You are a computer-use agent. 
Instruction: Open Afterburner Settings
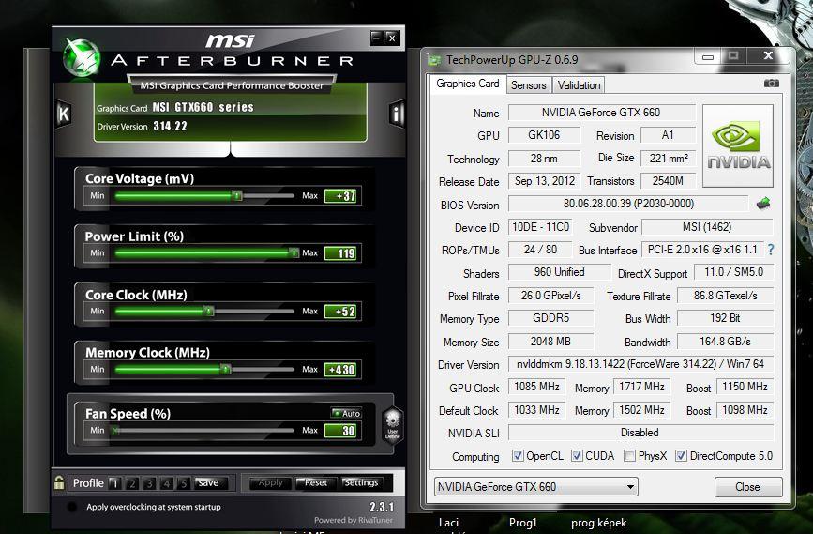(361, 482)
